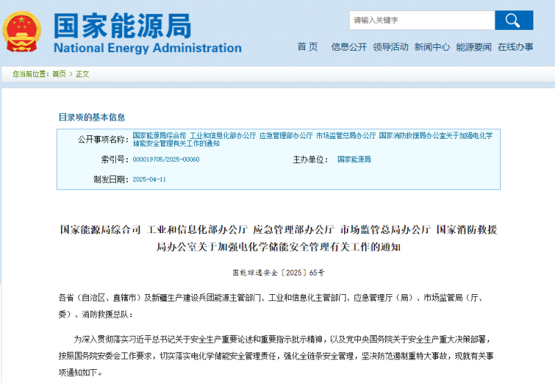Click the 主办单位 label

pos(310,160)
